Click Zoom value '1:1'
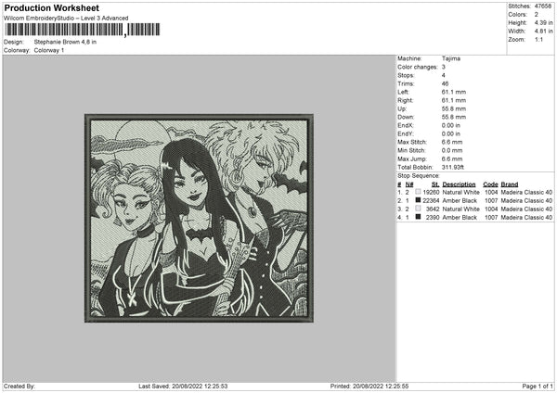The image size is (557, 393). [x=538, y=39]
